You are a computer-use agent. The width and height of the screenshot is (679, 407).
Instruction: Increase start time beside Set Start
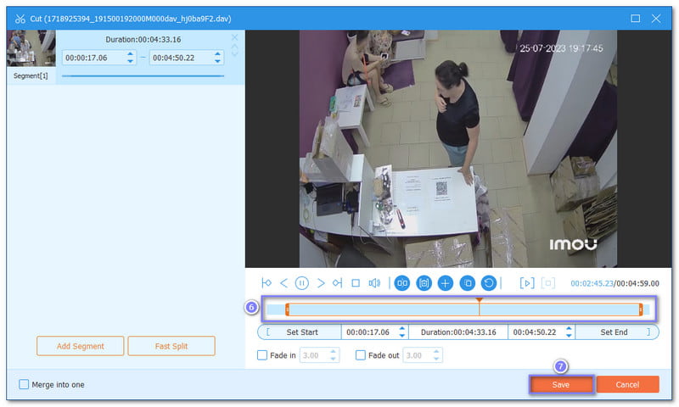point(402,329)
